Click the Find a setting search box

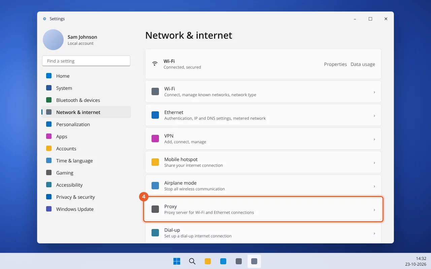86,61
